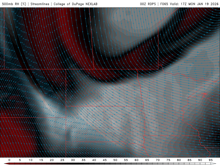The width and height of the screenshot is (220, 165).
Task: Click 'Valid: 17Z MON JAN 19 2026' text
Action: 194,4
